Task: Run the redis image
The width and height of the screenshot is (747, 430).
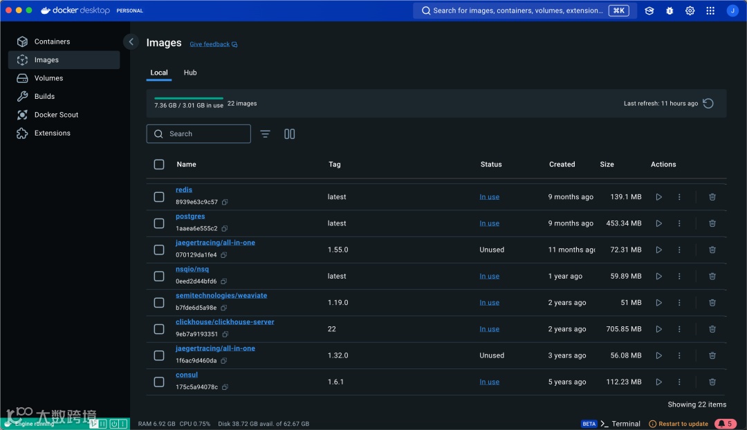Action: [x=658, y=196]
